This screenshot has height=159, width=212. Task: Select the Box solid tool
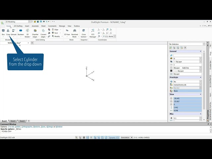click(3, 32)
